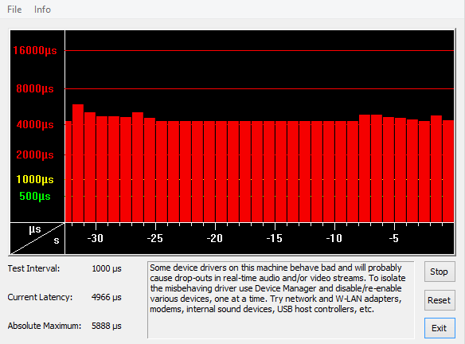Screen dimensions: 465x344
Task: Click the Reset button
Action: 440,300
